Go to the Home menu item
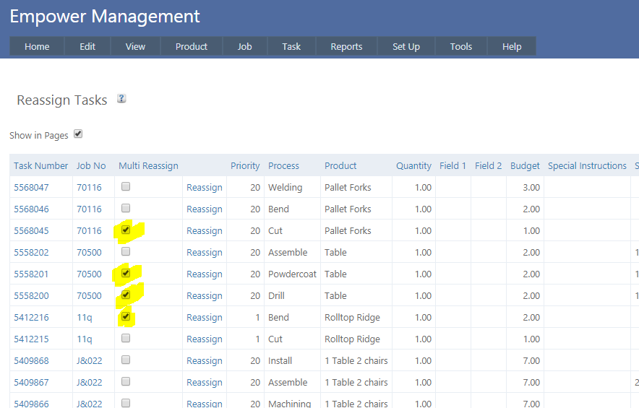The height and width of the screenshot is (408, 639). pyautogui.click(x=37, y=46)
